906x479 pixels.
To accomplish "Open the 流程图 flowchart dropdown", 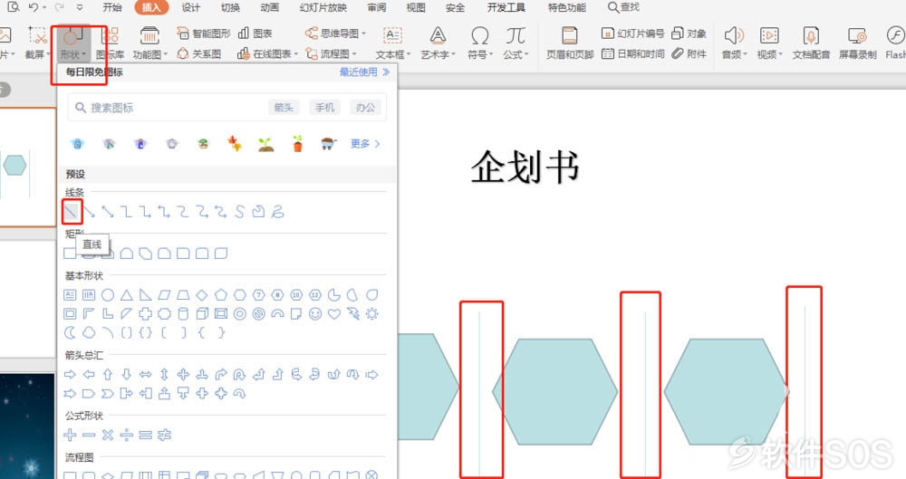I will pyautogui.click(x=331, y=53).
